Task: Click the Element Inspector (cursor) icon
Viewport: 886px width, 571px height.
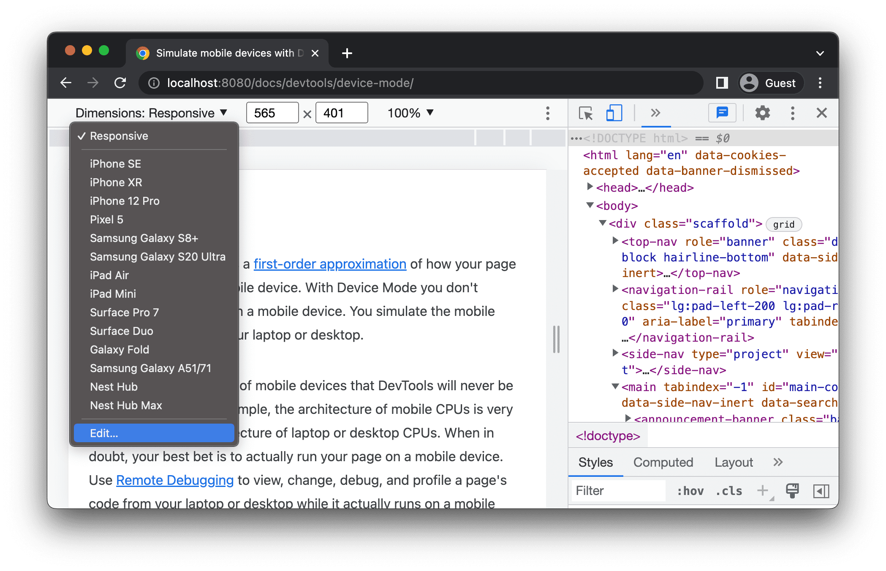Action: [585, 113]
